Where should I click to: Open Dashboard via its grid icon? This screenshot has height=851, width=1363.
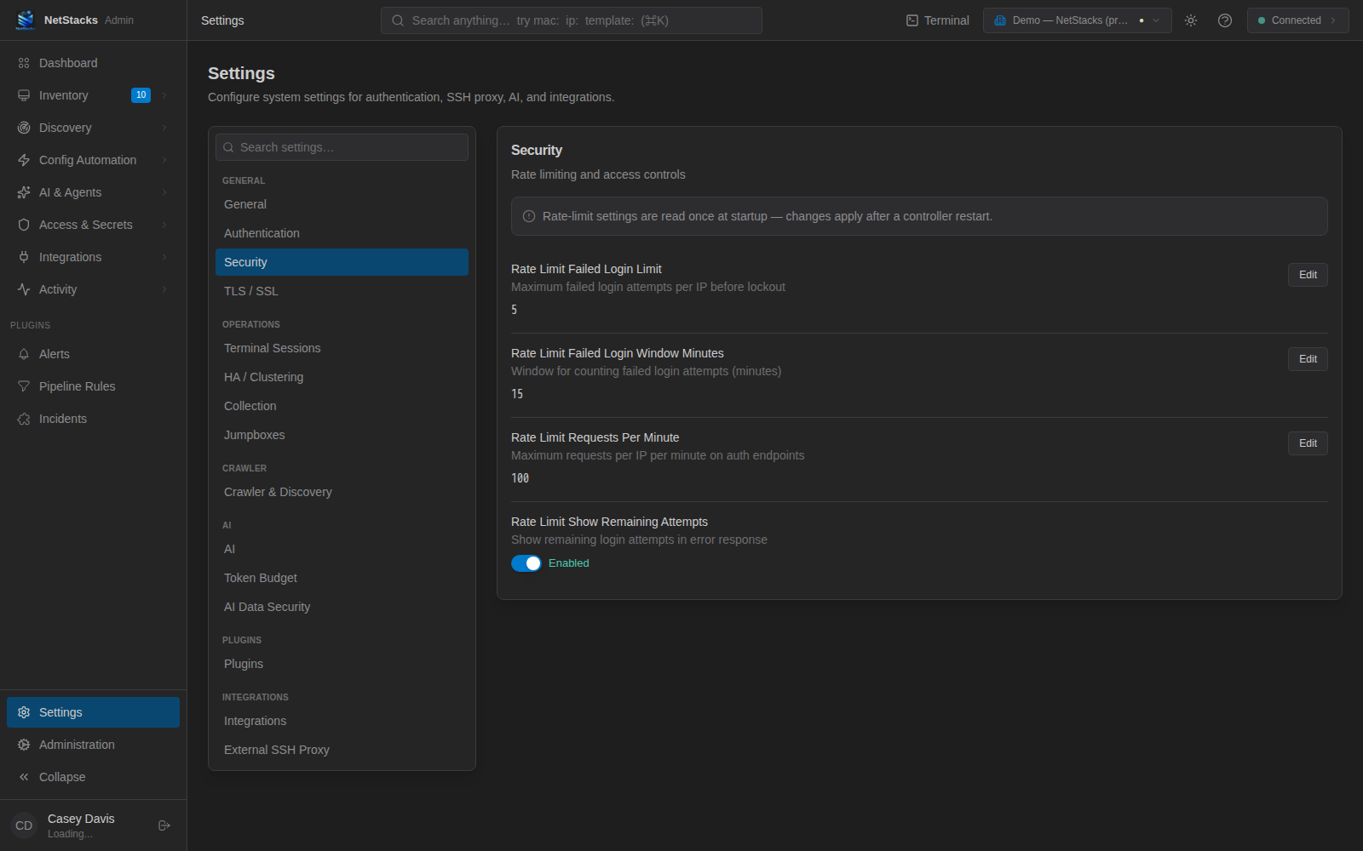tap(24, 63)
